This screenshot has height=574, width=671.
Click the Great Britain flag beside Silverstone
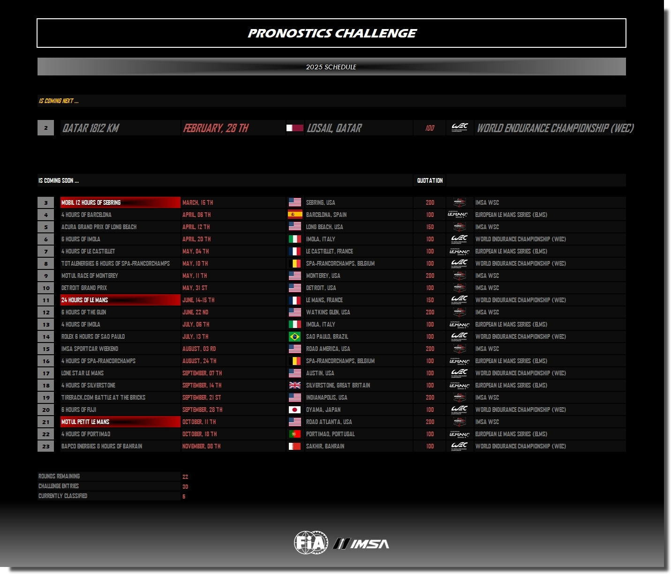(x=295, y=385)
